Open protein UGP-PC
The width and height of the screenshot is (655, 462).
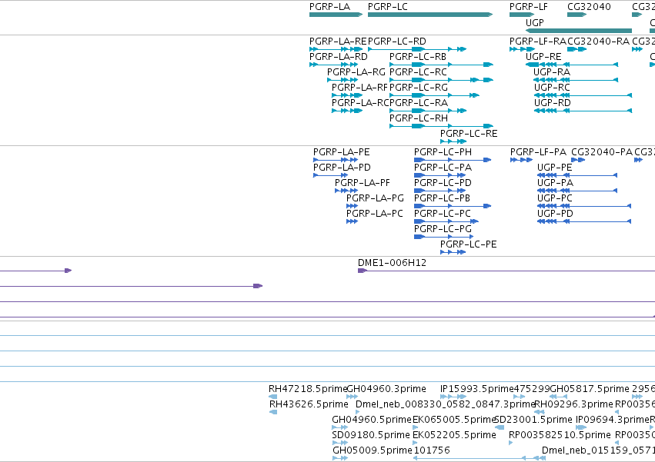click(x=555, y=198)
